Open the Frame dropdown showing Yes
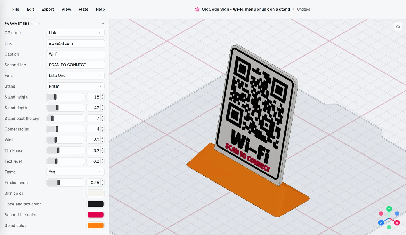The width and height of the screenshot is (406, 235). pyautogui.click(x=75, y=172)
